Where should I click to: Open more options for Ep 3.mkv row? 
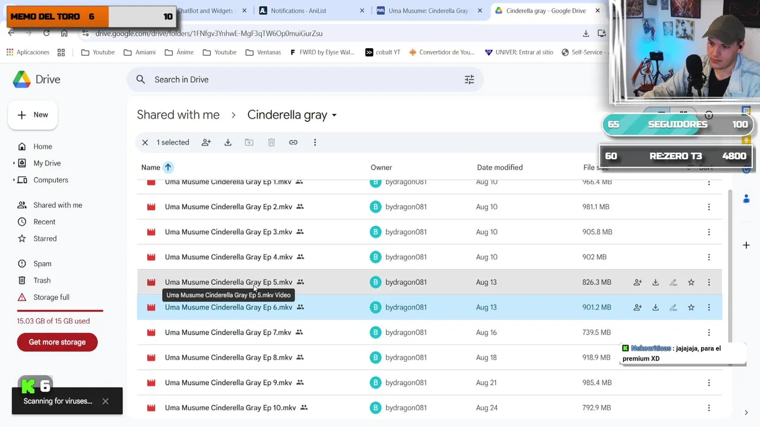[x=709, y=232]
